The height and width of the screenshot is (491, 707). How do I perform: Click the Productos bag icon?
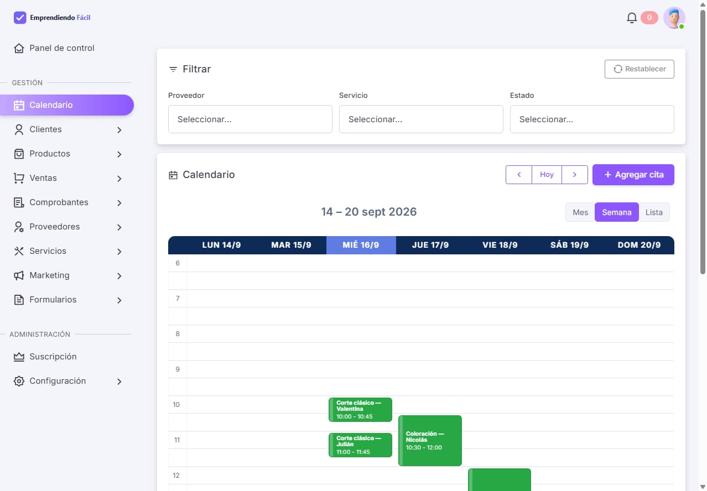tap(19, 154)
